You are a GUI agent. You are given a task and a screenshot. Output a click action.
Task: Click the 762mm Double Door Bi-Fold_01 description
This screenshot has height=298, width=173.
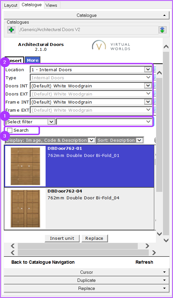click(x=83, y=155)
